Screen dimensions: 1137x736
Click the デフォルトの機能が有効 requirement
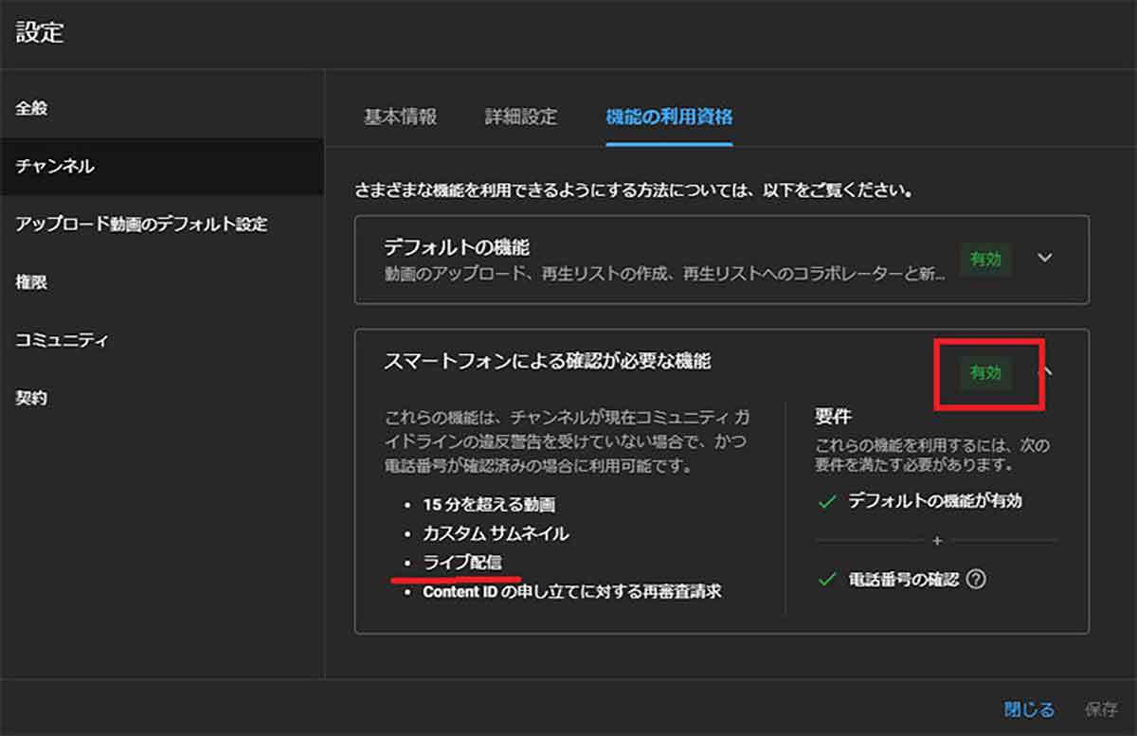click(935, 501)
